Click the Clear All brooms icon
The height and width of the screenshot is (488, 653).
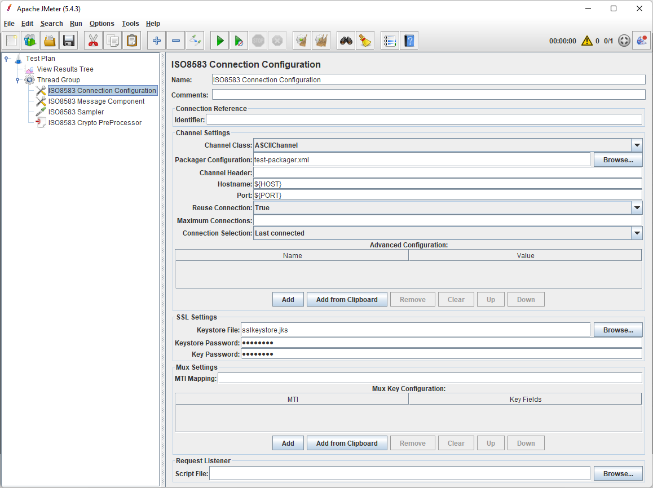click(321, 41)
